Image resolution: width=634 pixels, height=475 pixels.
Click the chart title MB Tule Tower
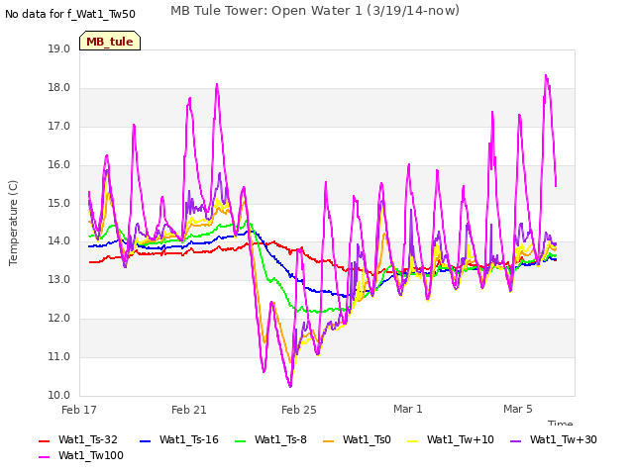click(315, 11)
